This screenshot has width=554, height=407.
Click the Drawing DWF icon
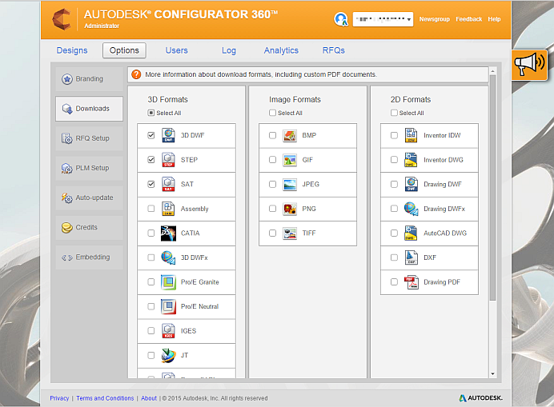pyautogui.click(x=411, y=184)
